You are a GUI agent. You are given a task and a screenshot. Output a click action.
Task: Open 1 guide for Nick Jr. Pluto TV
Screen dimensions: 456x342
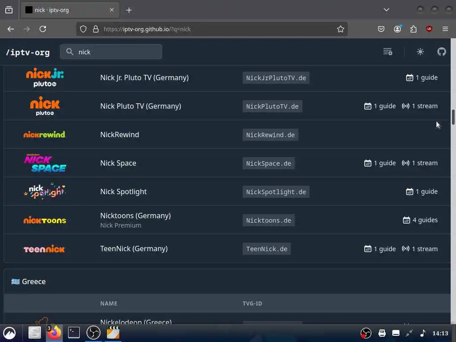[422, 77]
